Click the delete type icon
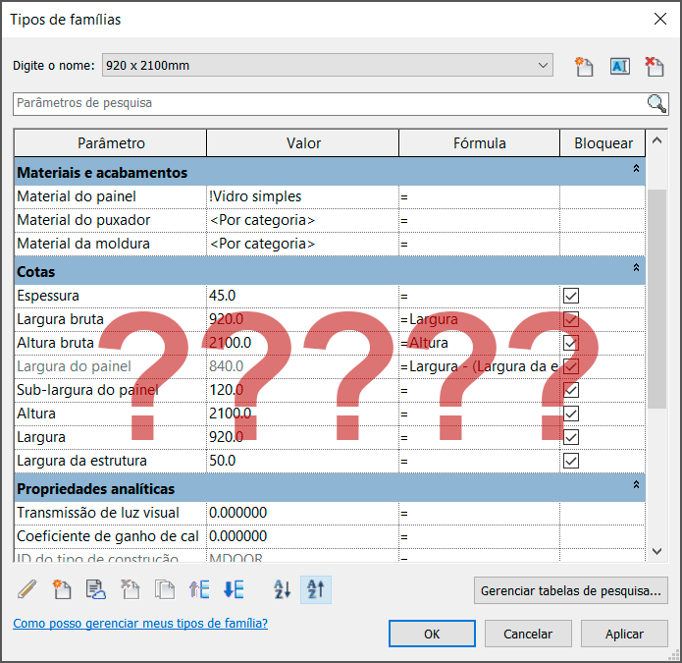Screen dimensions: 682x663 pyautogui.click(x=654, y=66)
